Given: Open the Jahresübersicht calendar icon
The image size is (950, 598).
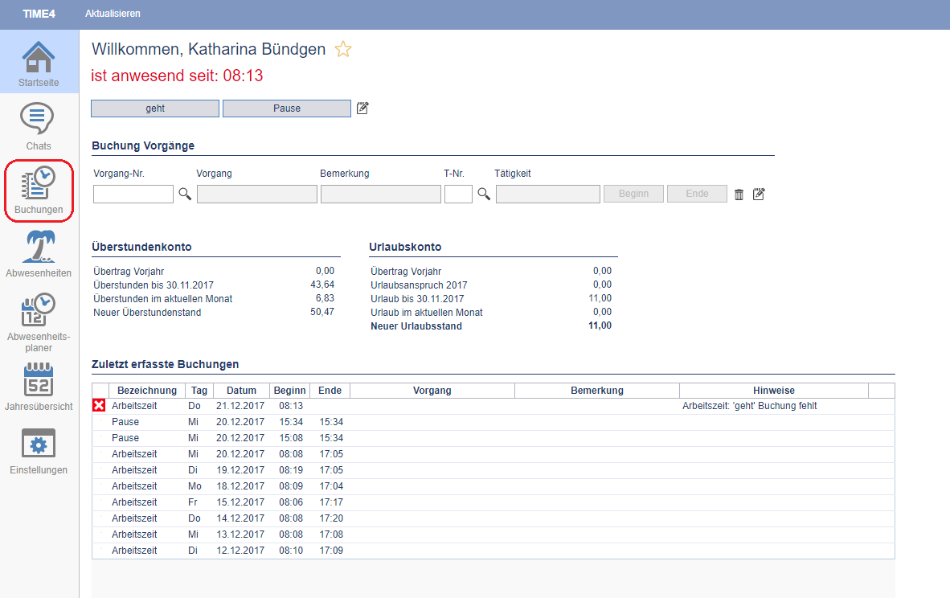Looking at the screenshot, I should click(38, 380).
